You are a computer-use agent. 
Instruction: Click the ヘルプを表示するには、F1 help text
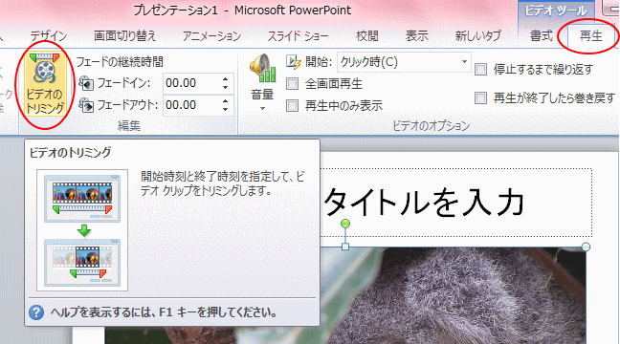(x=164, y=312)
